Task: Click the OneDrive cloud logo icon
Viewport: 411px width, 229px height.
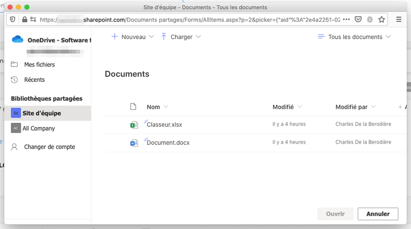Action: [18, 40]
